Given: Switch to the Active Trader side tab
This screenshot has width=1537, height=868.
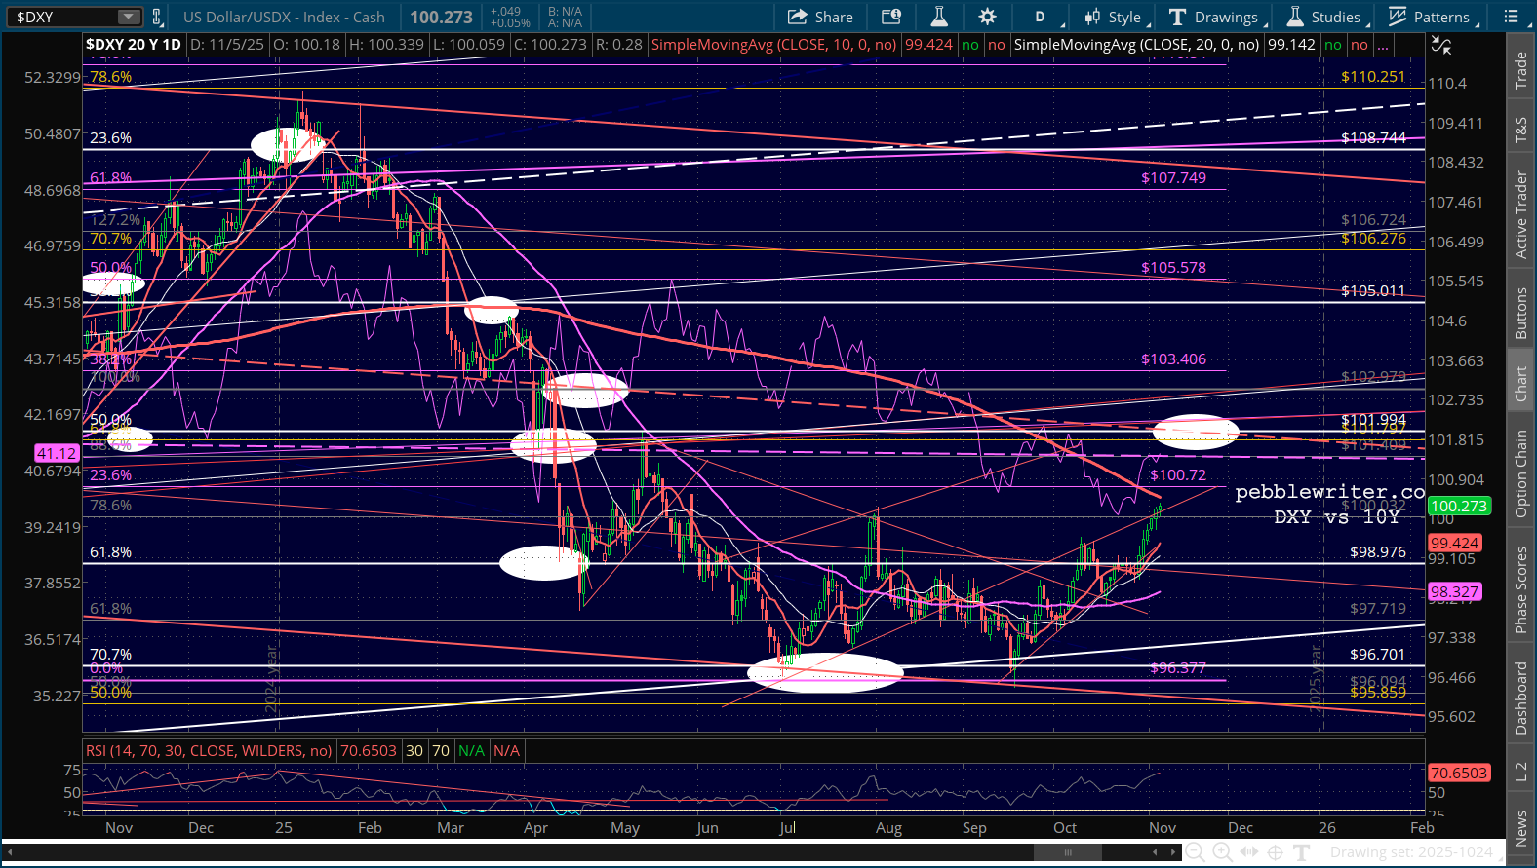Looking at the screenshot, I should point(1520,214).
